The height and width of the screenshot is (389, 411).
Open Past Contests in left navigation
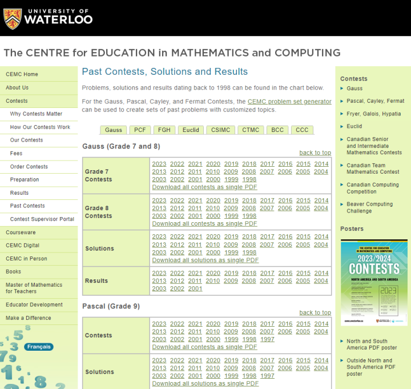click(x=27, y=206)
